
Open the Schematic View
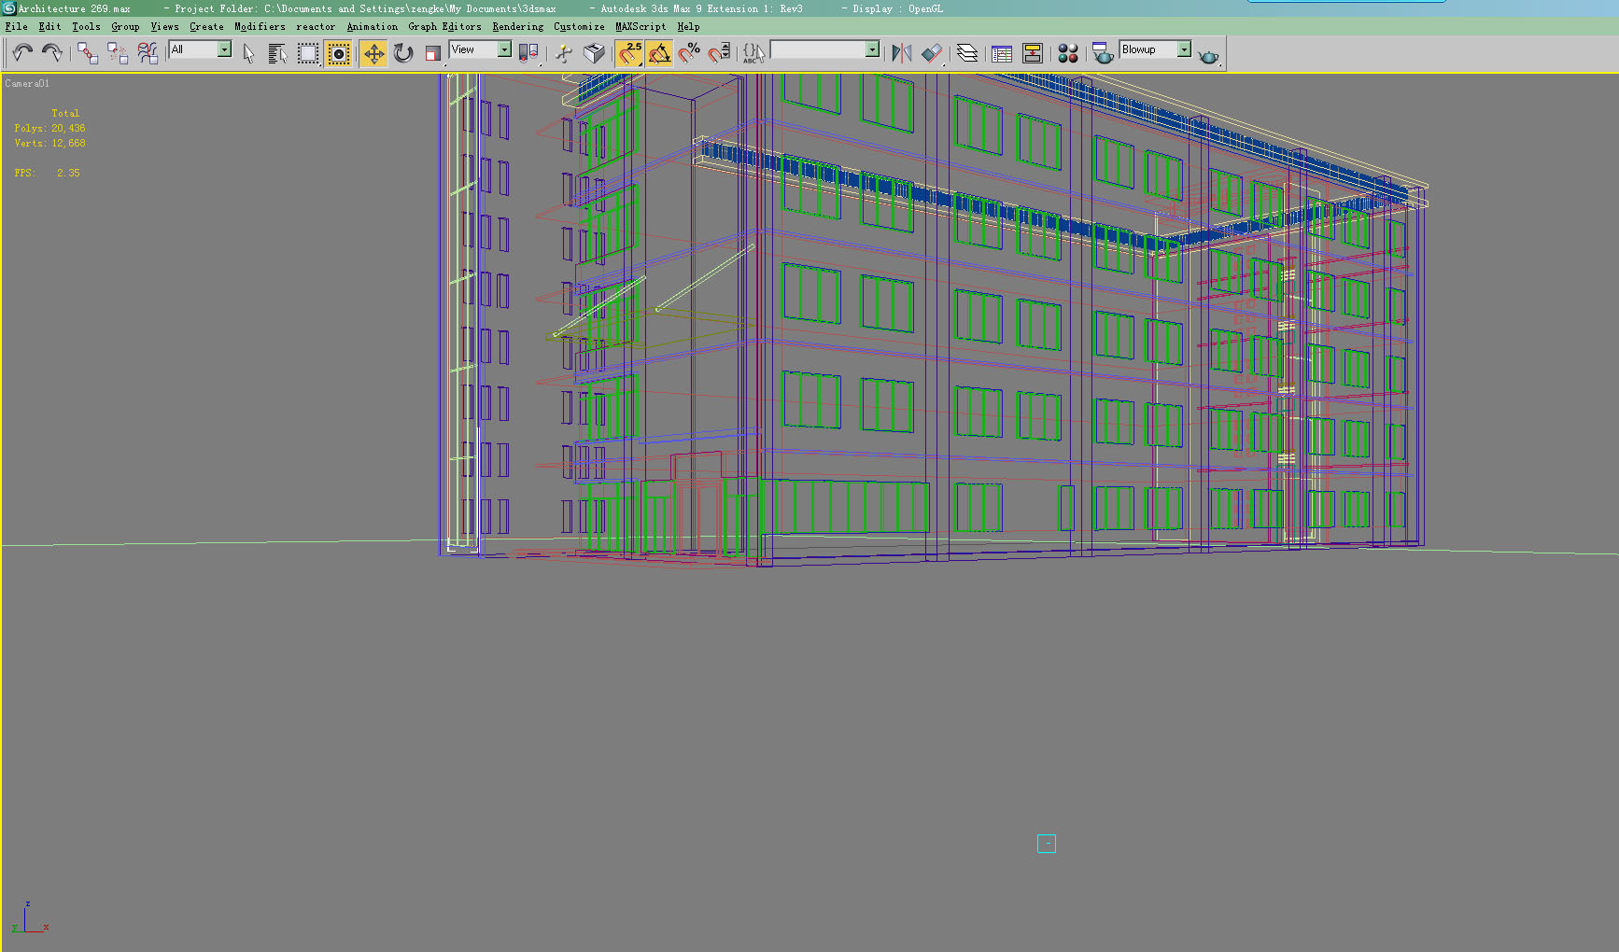point(1033,53)
